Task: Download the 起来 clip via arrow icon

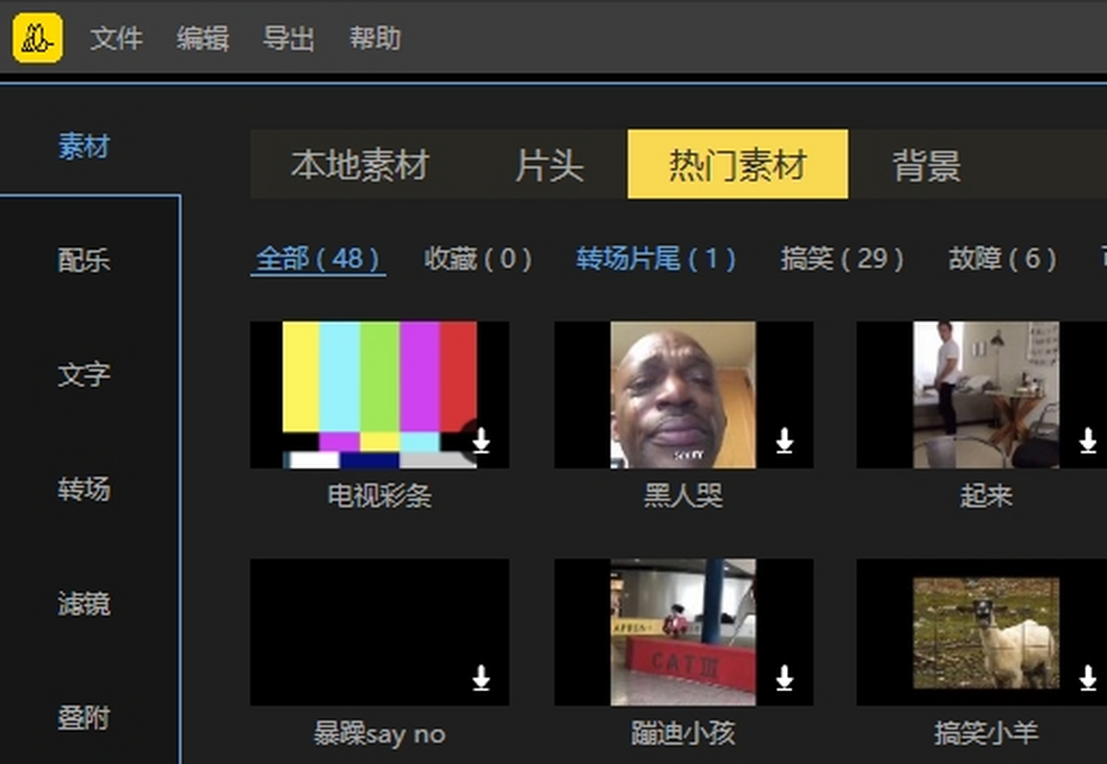Action: 1088,441
